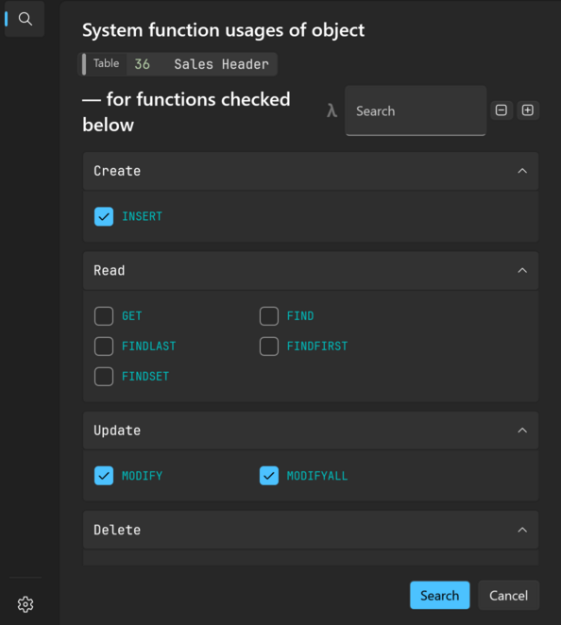Collapse the Create section chevron
561x625 pixels.
522,171
